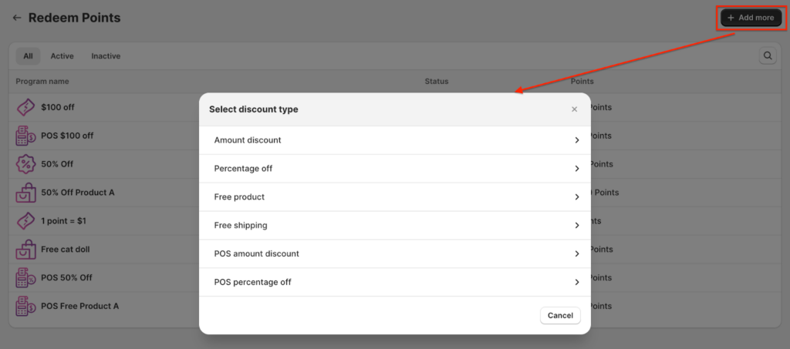Click the Free cat doll bag icon
Viewport: 790px width, 349px height.
[25, 250]
